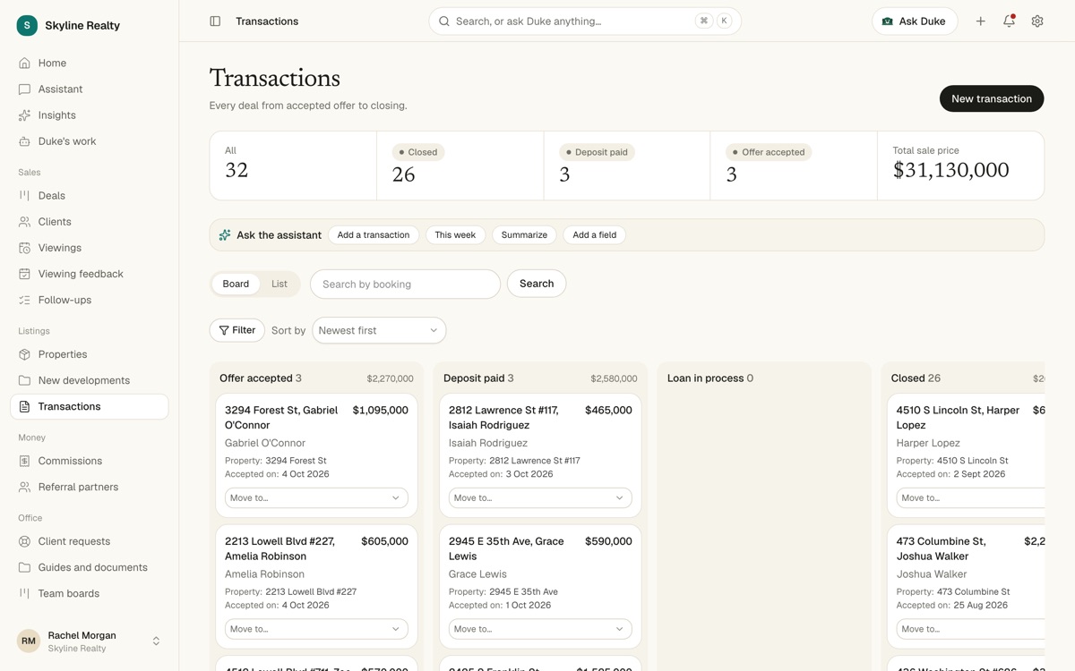Viewport: 1075px width, 671px height.
Task: Open the Newest first sort dropdown
Action: (x=379, y=330)
